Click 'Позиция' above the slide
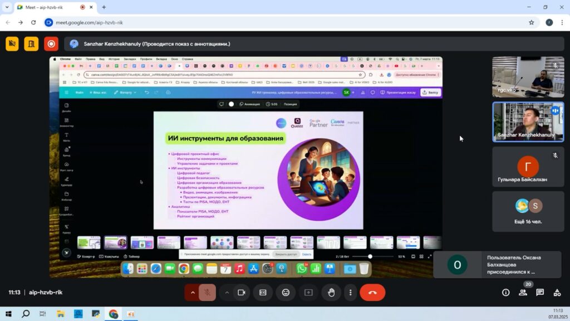Screen dimensions: 570x321 click(x=290, y=104)
